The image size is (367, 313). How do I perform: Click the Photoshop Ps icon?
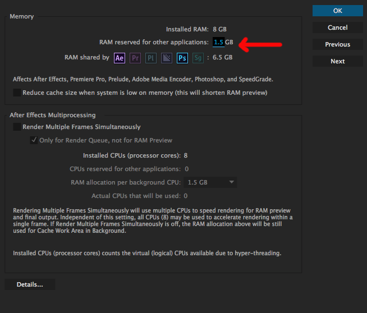(182, 58)
